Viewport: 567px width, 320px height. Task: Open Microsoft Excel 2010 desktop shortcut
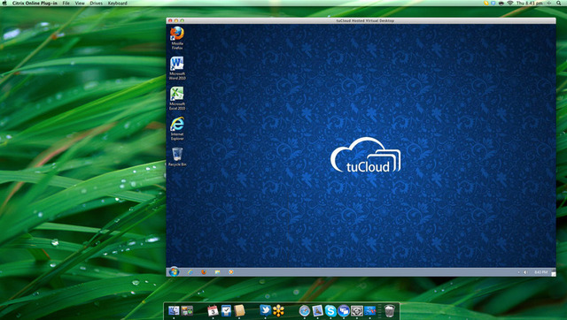click(x=177, y=98)
